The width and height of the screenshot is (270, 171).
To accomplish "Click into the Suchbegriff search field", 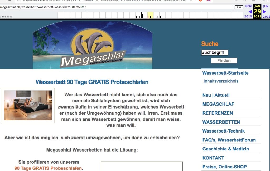I will click(x=214, y=52).
